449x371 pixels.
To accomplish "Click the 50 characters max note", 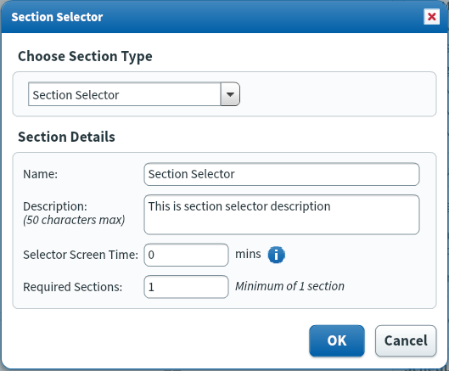I will tap(74, 220).
